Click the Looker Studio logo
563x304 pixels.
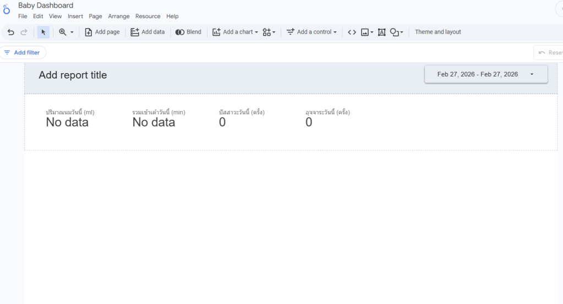[x=7, y=9]
